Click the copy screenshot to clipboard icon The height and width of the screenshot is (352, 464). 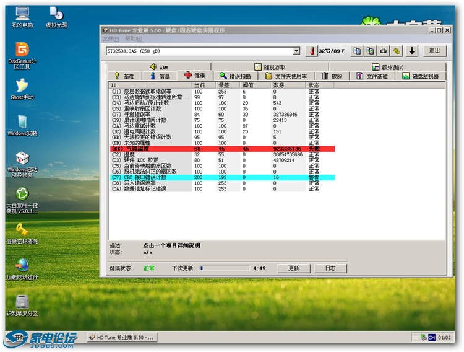coord(370,51)
